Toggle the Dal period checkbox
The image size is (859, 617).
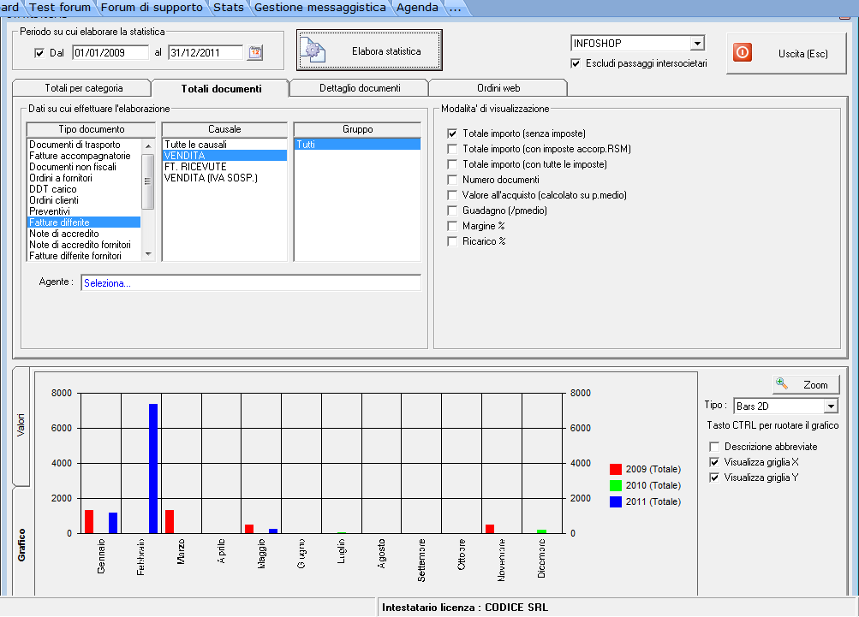[39, 53]
